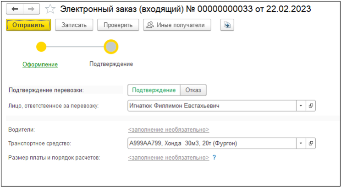This screenshot has width=341, height=187.
Task: Open the responsible person record icon
Action: (x=311, y=106)
